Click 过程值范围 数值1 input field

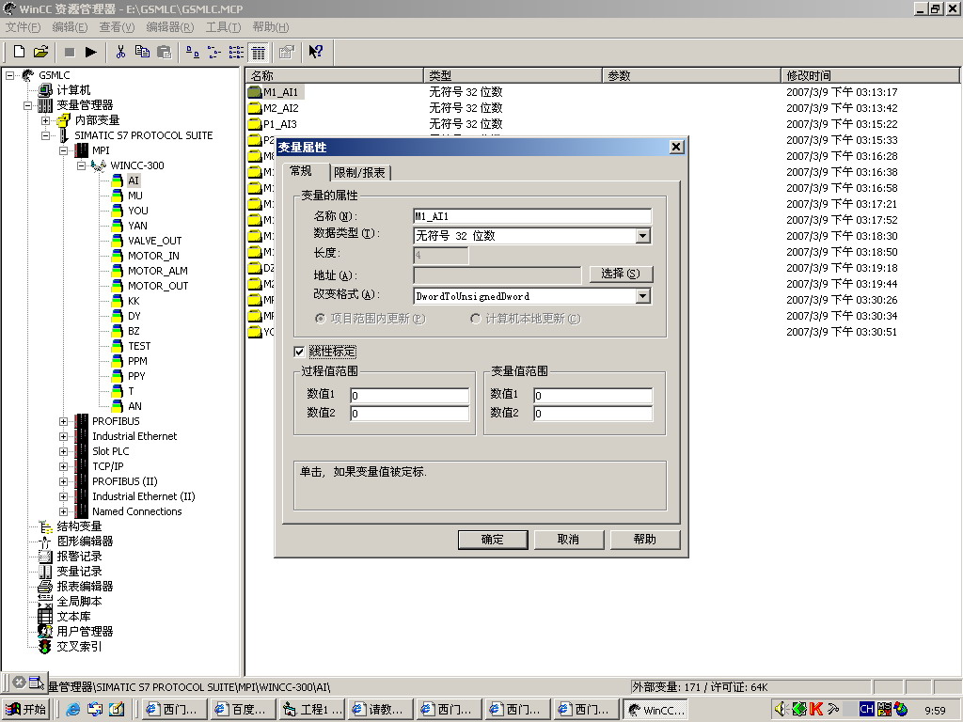(x=410, y=396)
